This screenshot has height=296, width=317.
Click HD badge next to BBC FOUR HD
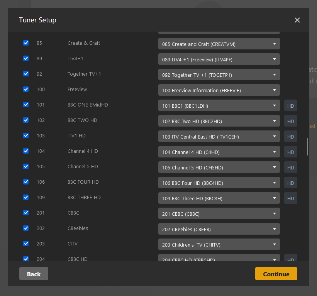click(290, 183)
